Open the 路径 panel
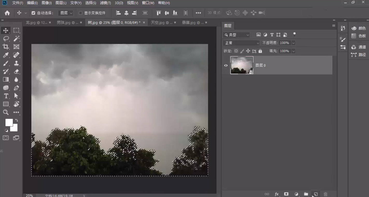 (x=359, y=55)
